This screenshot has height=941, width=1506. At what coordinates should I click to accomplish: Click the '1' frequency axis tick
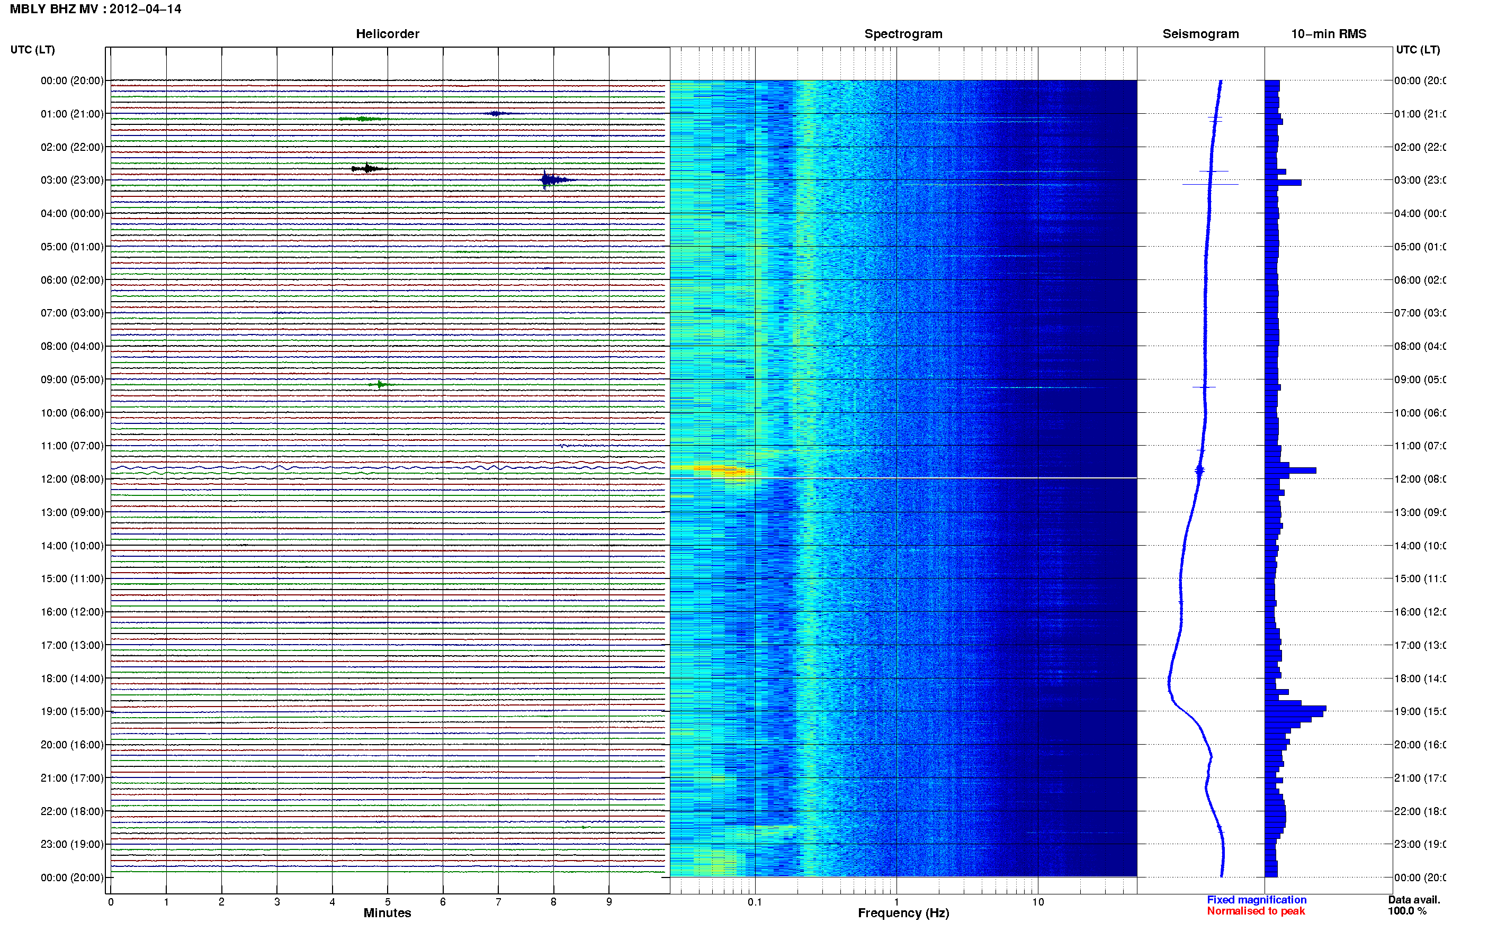[x=897, y=902]
